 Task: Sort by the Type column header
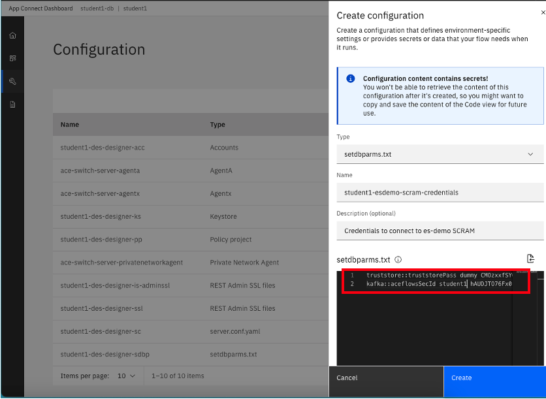(217, 125)
